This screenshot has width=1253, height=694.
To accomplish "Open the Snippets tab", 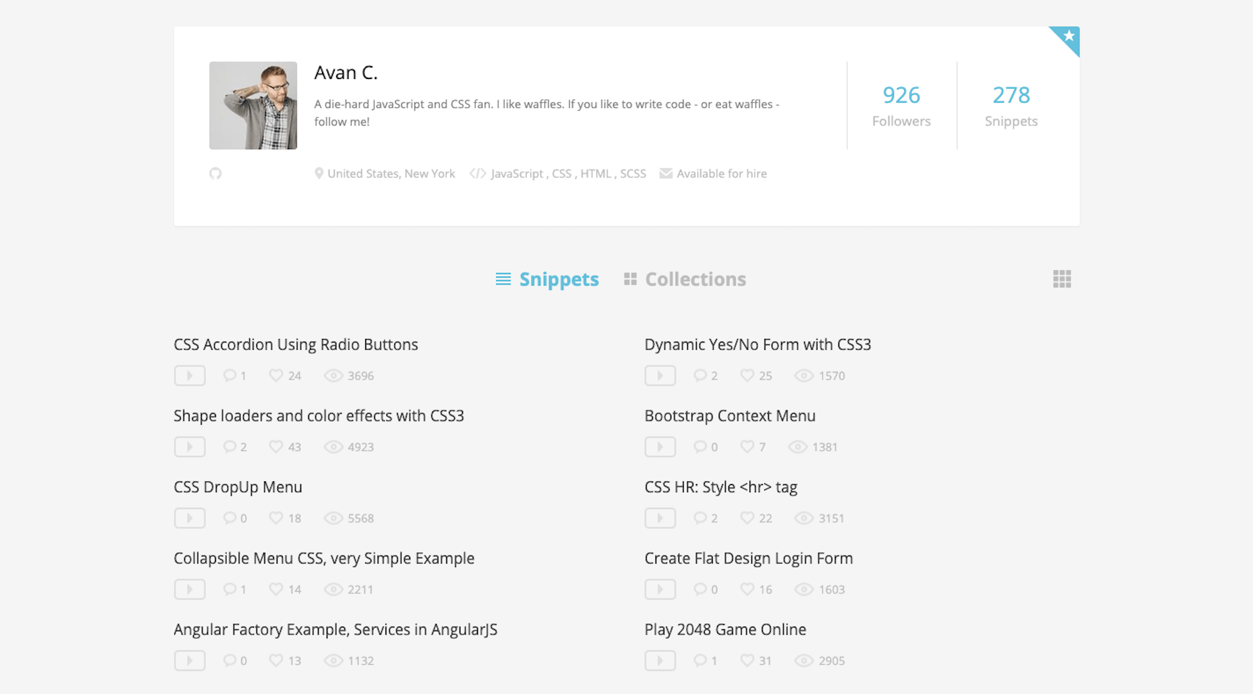I will coord(547,279).
